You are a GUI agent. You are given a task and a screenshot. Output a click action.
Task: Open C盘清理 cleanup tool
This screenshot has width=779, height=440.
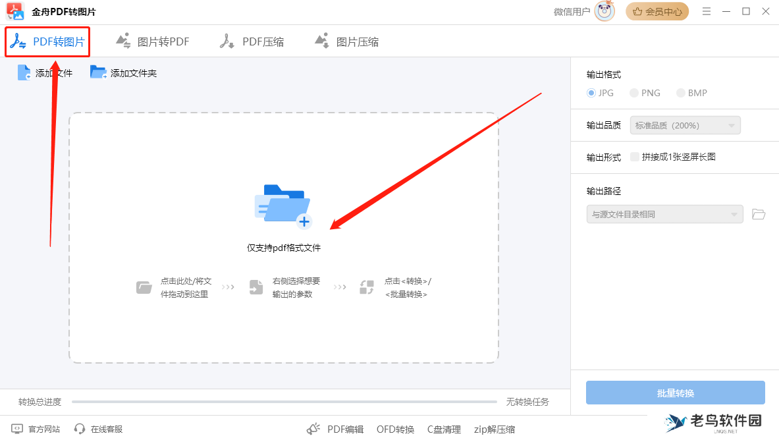444,429
